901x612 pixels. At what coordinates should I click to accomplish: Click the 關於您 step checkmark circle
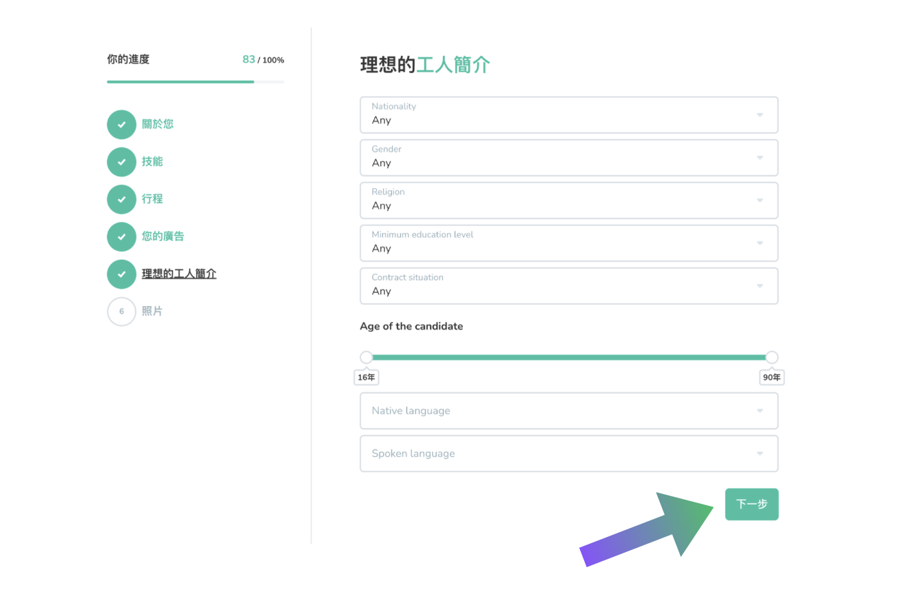pos(121,125)
